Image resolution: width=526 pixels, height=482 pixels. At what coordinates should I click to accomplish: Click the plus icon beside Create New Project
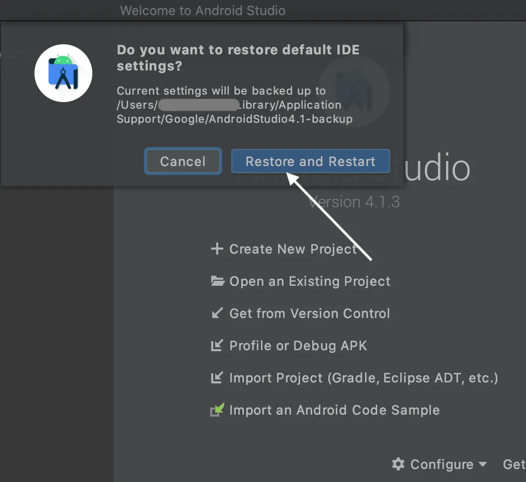click(217, 249)
